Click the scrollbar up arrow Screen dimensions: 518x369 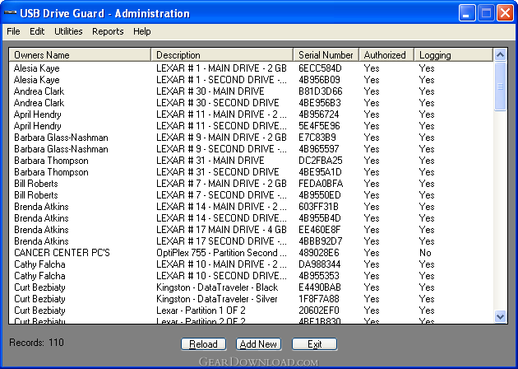(x=500, y=54)
